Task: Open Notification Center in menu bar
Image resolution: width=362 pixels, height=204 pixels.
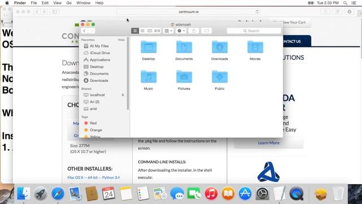Action: (x=354, y=3)
